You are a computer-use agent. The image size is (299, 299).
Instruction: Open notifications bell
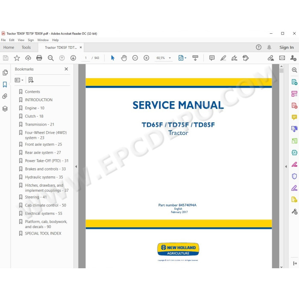tap(269, 47)
